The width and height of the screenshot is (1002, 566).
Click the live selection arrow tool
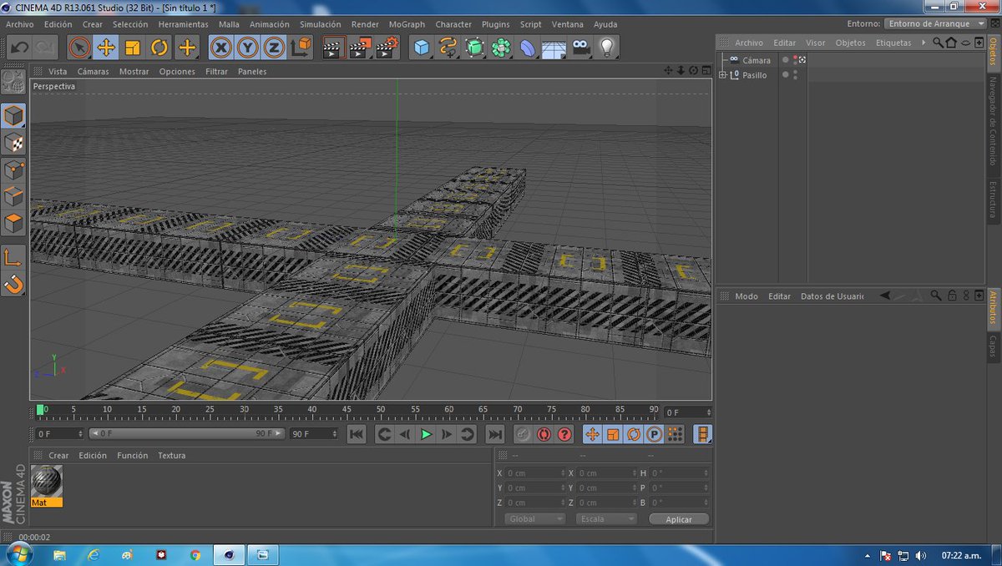coord(79,48)
